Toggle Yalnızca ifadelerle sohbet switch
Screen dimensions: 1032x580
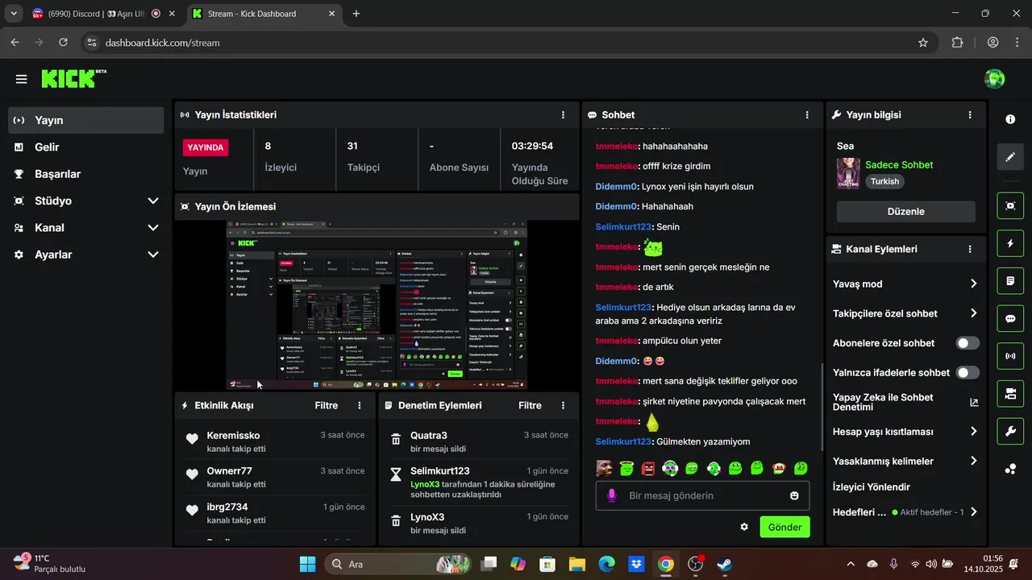[x=967, y=373]
